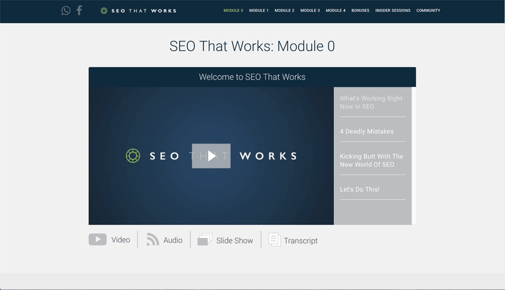Click the Transcript document icon

click(x=274, y=240)
